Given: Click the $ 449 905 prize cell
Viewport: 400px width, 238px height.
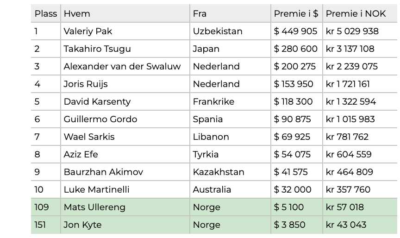Looking at the screenshot, I should coord(296,31).
